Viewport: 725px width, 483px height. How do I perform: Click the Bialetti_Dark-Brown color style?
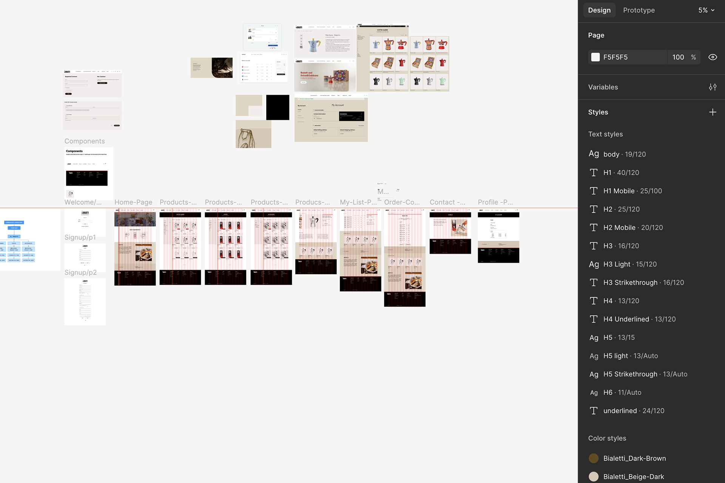click(x=634, y=458)
